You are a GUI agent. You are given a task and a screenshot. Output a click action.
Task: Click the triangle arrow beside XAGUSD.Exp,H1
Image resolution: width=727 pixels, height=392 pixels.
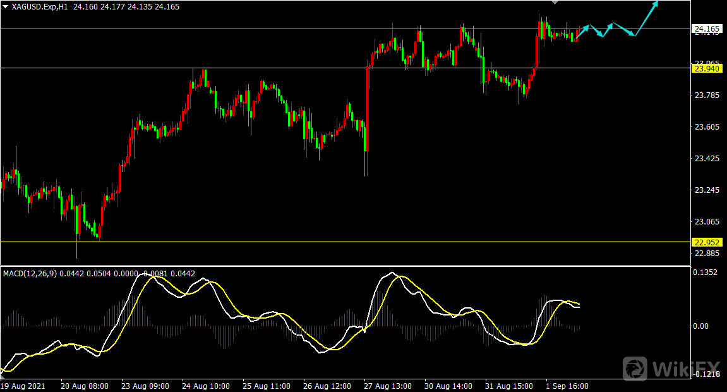point(5,6)
